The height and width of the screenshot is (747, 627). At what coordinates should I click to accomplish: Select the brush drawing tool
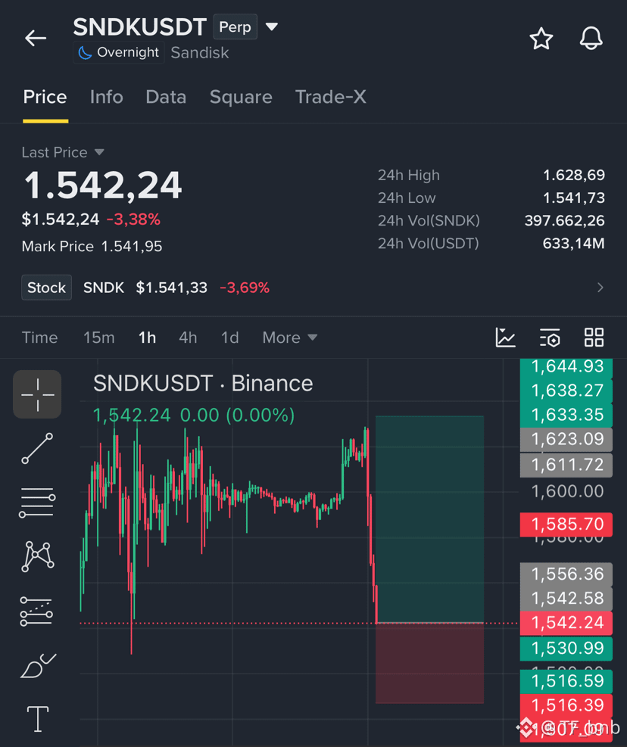pyautogui.click(x=38, y=665)
